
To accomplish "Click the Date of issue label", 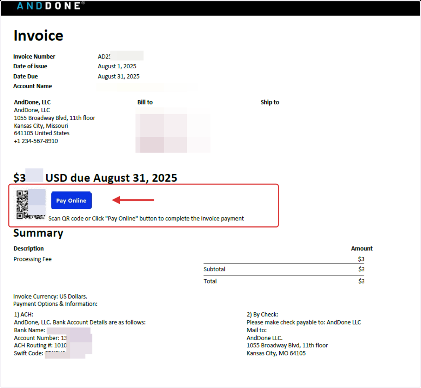I will coord(30,66).
